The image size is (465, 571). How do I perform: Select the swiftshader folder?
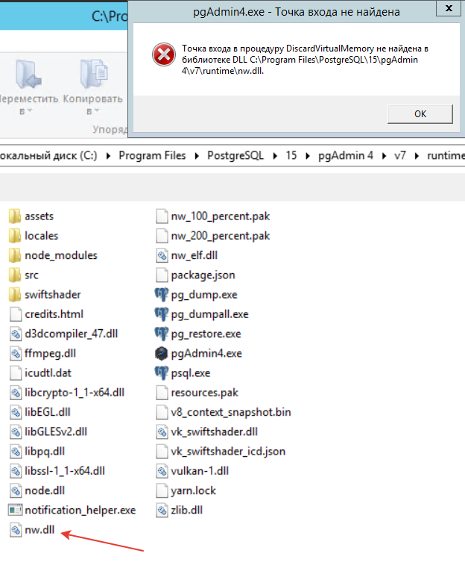(52, 294)
